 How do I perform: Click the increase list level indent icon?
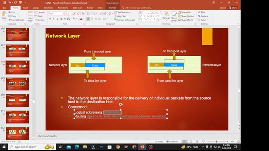[x=105, y=13]
